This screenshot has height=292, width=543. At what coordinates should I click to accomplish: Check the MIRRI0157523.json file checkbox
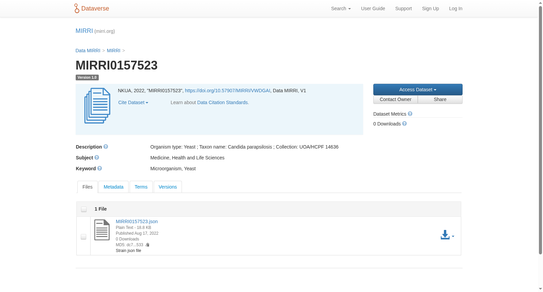click(x=83, y=237)
